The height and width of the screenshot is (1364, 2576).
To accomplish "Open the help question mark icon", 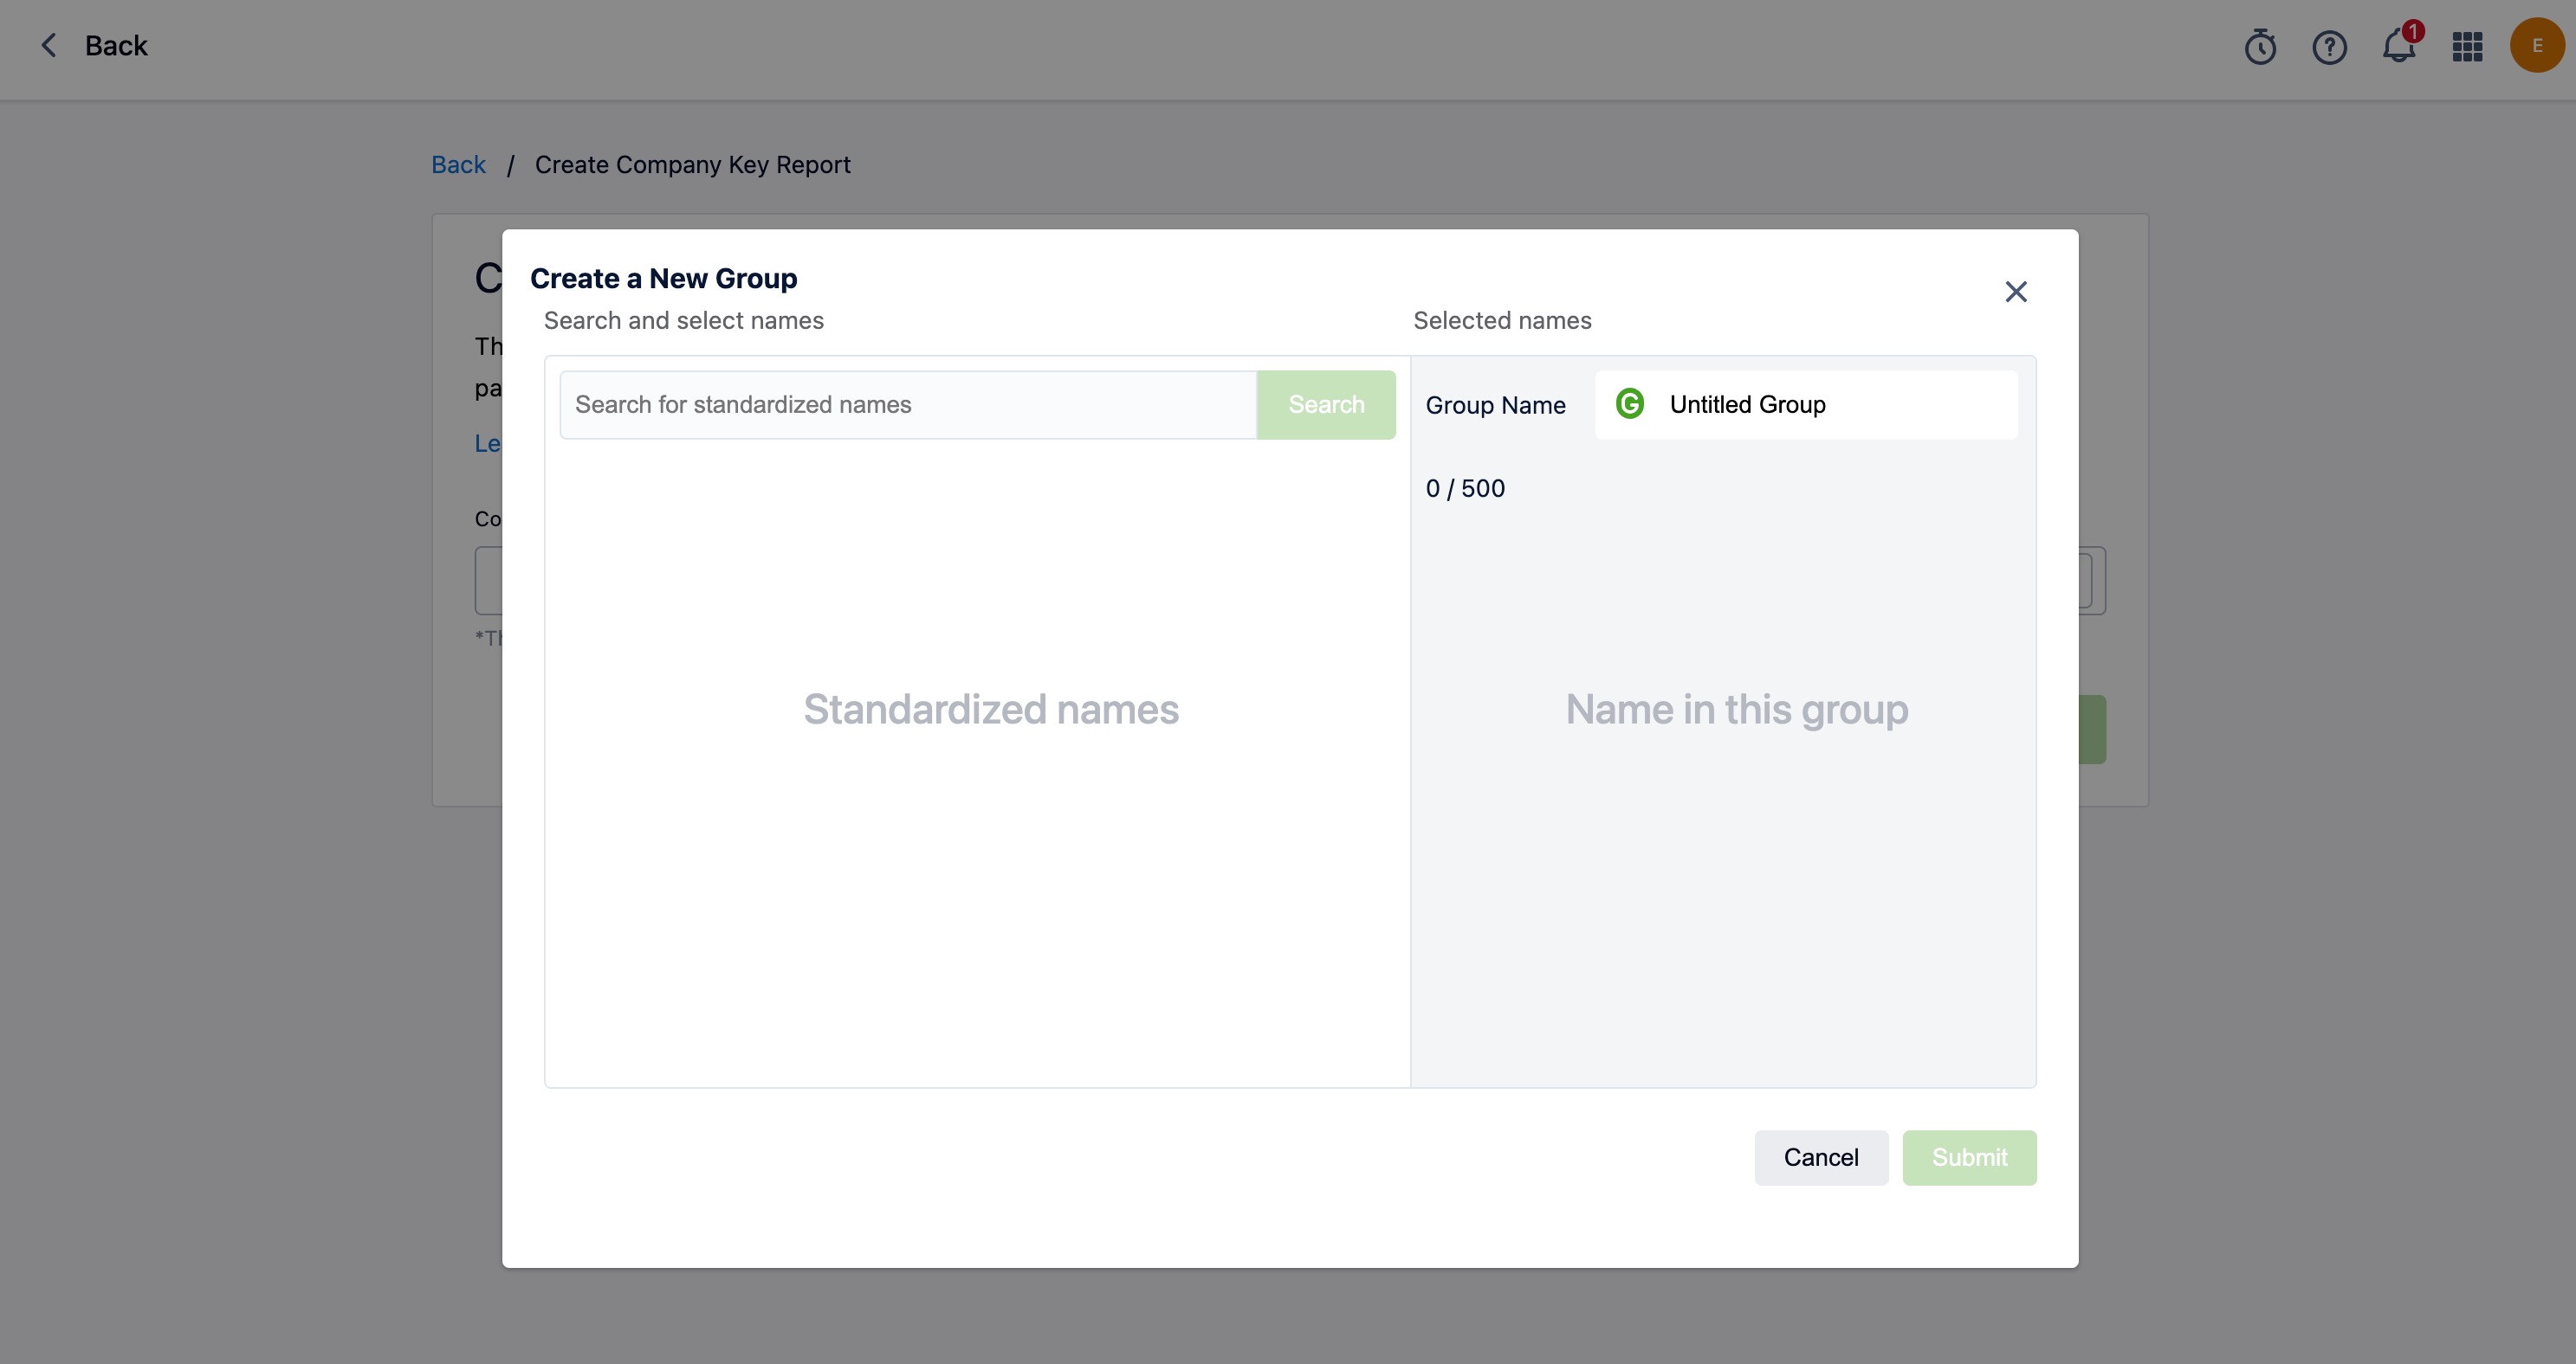I will (2329, 47).
